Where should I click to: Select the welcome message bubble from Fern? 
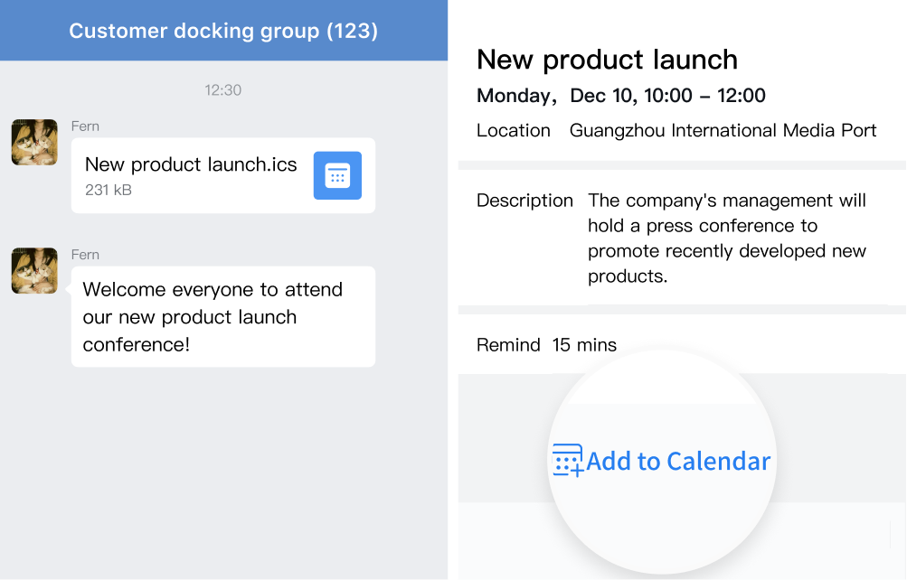[223, 316]
